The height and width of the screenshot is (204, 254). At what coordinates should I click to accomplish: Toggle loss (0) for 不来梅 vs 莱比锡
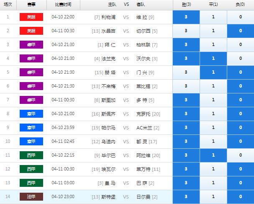tap(241, 86)
